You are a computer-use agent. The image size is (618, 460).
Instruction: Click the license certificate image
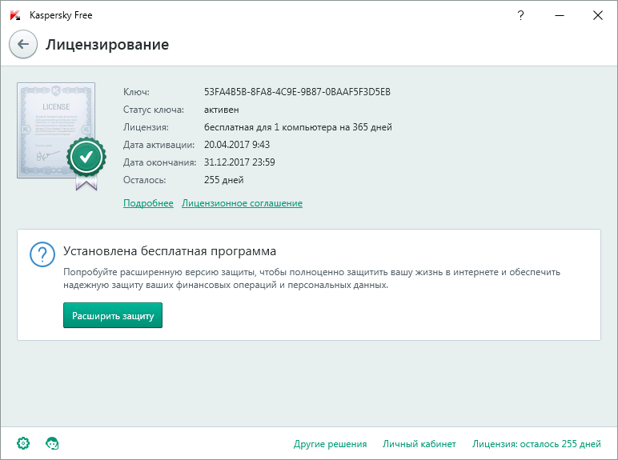click(x=56, y=130)
